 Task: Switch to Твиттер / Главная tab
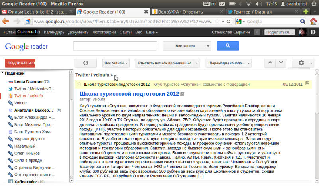coord(264,12)
